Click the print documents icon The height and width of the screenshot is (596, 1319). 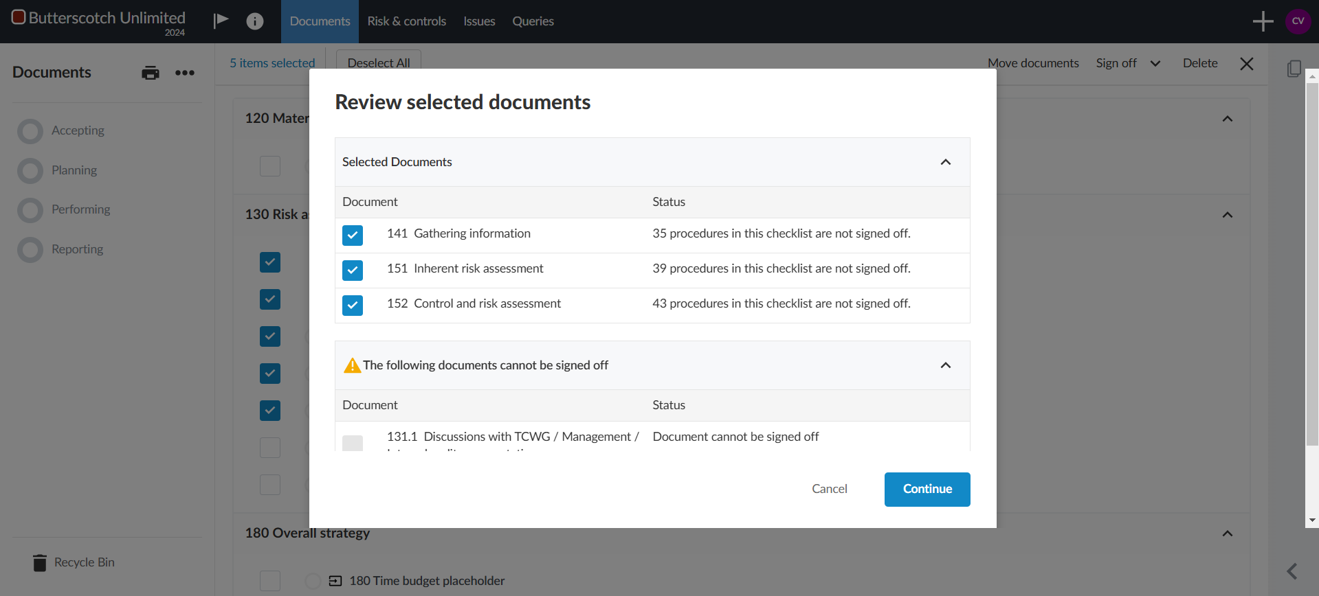pos(151,73)
